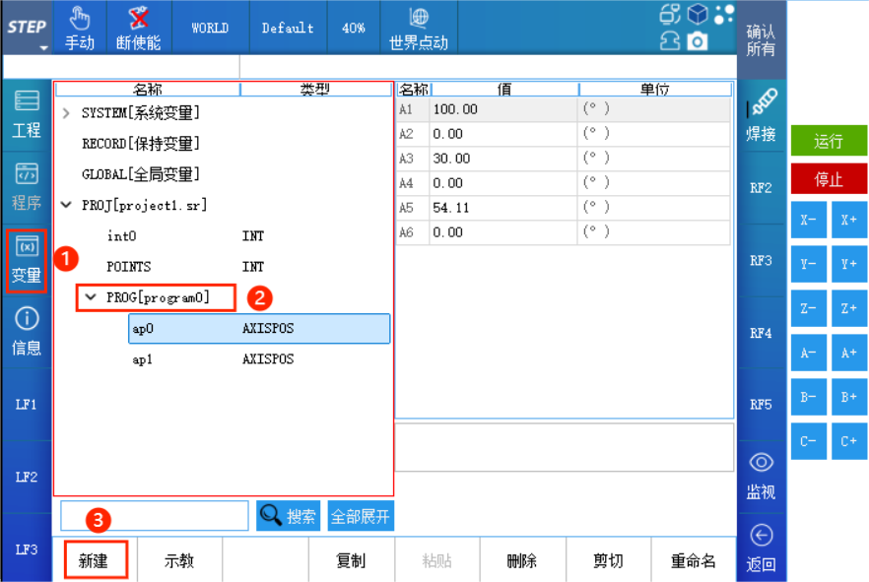Click the 新建 new button
The image size is (869, 582).
(93, 560)
